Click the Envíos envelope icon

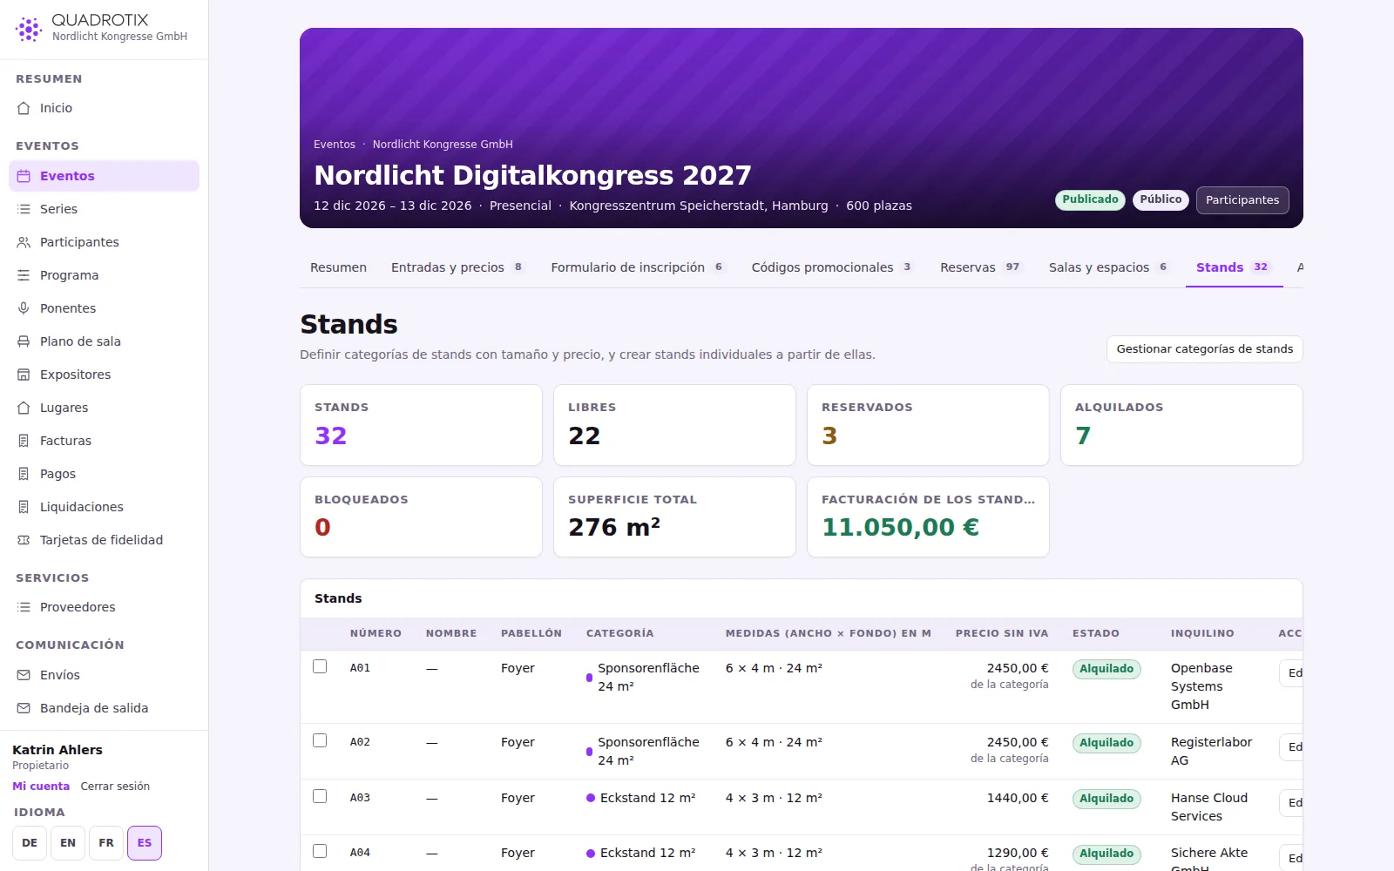click(x=24, y=675)
